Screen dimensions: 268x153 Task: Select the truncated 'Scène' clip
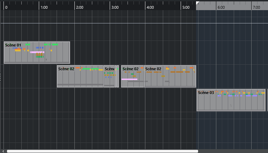tap(109, 76)
